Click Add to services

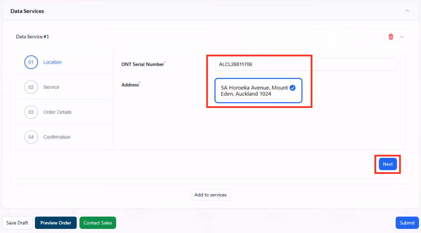[210, 195]
